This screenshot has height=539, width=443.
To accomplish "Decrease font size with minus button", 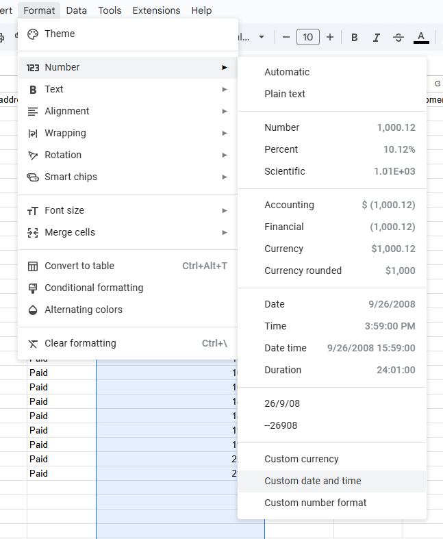I will coord(286,37).
